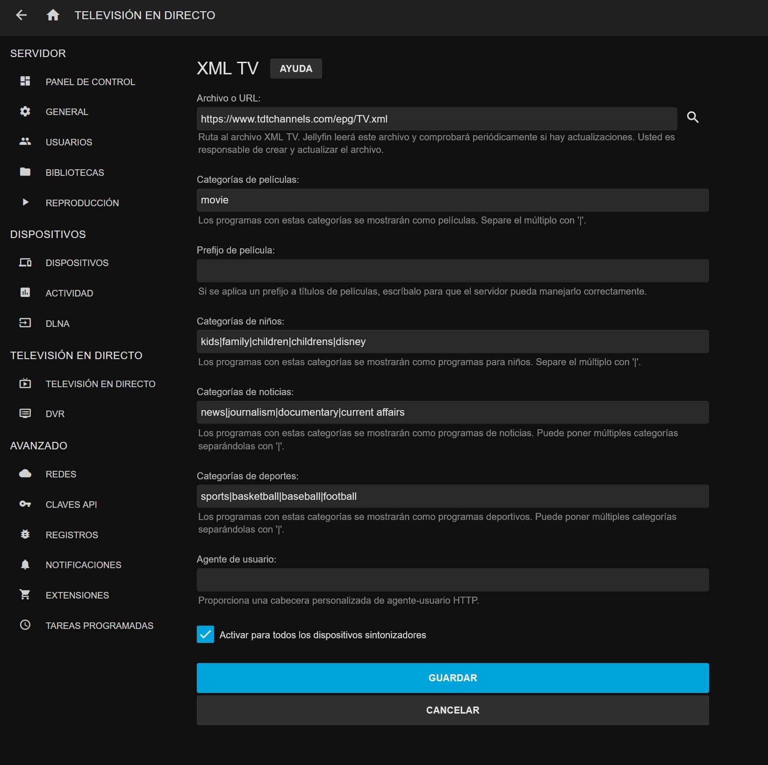
Task: Open Tareas Programadas section
Action: click(x=99, y=626)
